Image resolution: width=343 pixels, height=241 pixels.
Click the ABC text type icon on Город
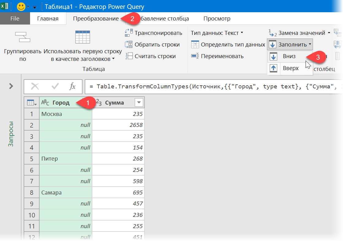(45, 102)
